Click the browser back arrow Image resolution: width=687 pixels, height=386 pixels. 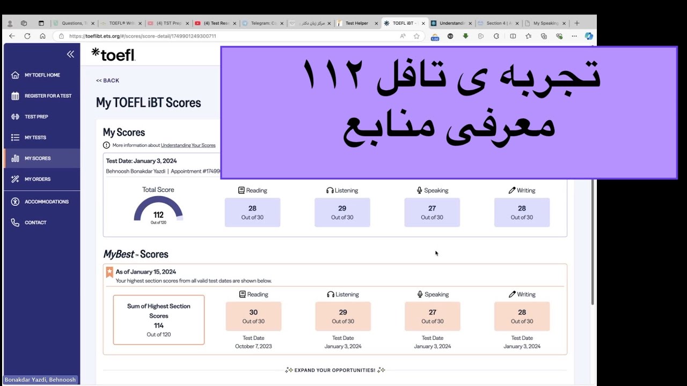(x=12, y=36)
